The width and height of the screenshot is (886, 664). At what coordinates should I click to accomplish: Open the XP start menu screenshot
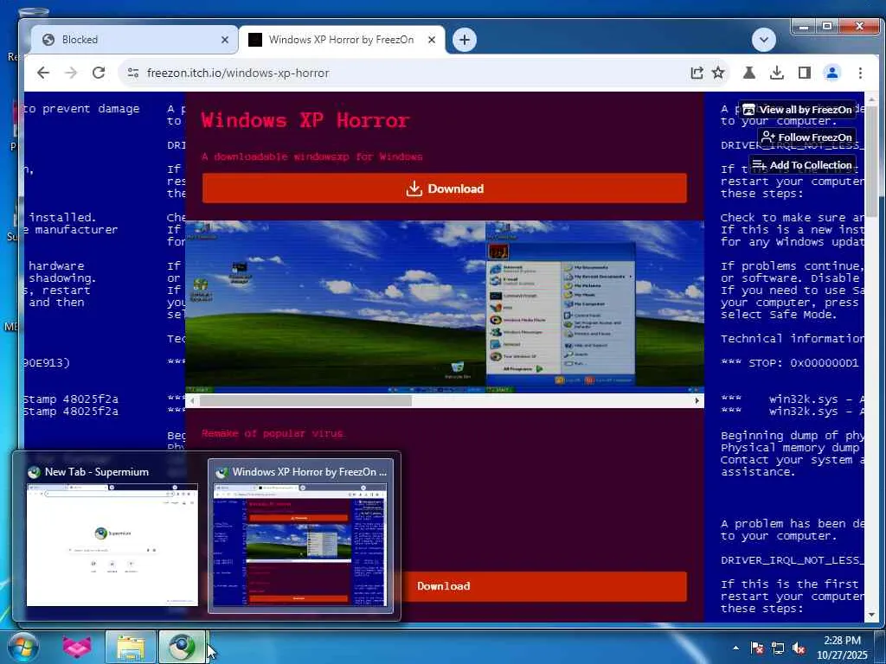[595, 307]
